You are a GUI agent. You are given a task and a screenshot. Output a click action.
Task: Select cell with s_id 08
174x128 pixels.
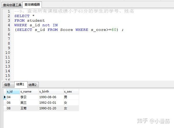13,108
